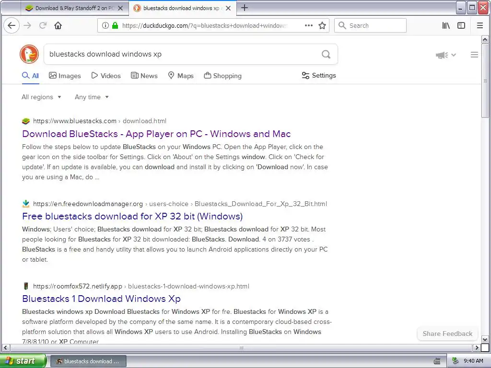Click the keyboard icon in system tray
Screen dimensions: 491x368
point(437,361)
